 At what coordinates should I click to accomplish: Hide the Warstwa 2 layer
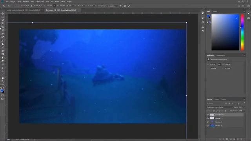point(207,122)
